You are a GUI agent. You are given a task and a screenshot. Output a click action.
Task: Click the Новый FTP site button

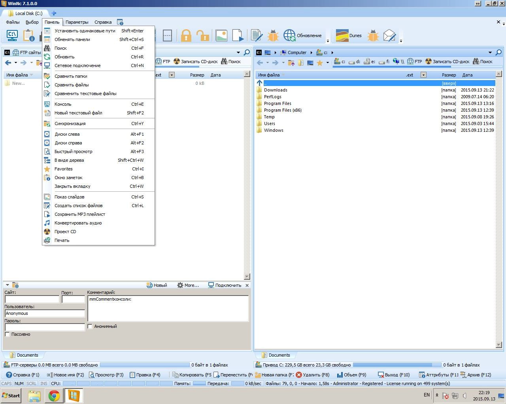click(x=157, y=285)
